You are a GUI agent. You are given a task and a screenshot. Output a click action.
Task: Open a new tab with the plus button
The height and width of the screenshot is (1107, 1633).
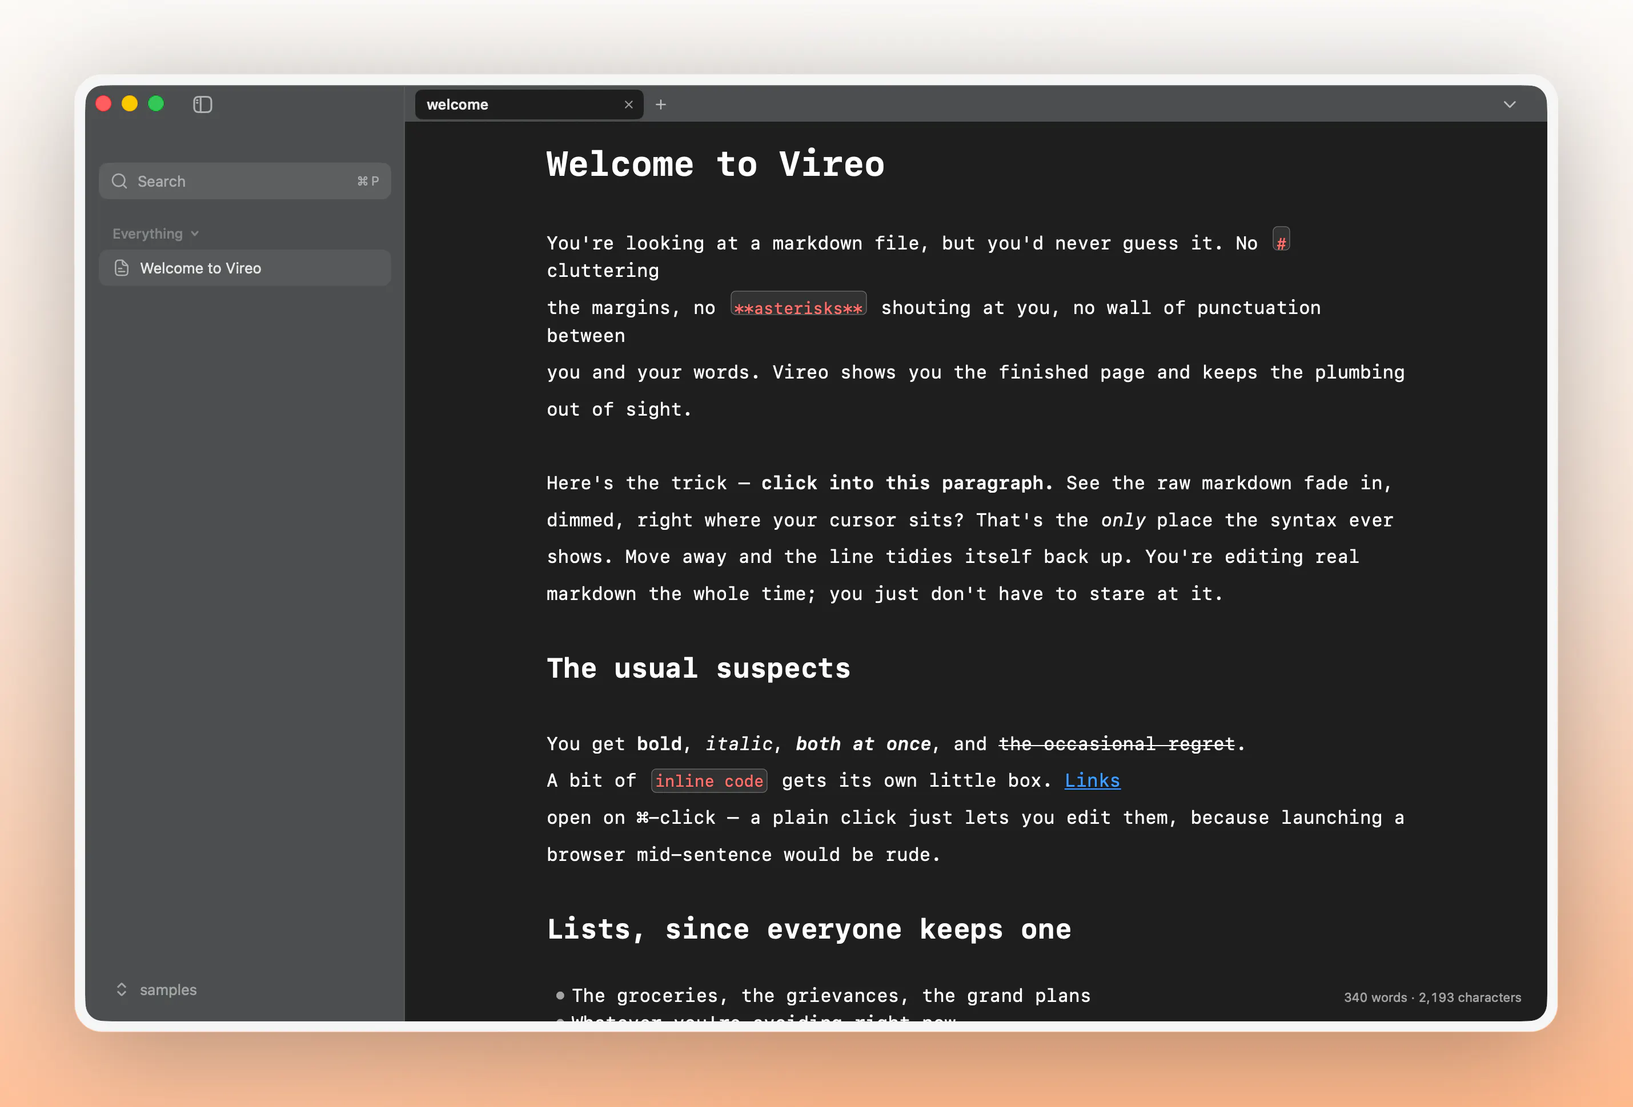point(660,104)
